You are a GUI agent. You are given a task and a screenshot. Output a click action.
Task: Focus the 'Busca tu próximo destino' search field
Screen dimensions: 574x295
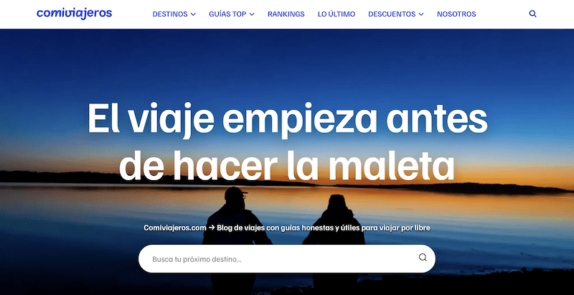pyautogui.click(x=286, y=259)
